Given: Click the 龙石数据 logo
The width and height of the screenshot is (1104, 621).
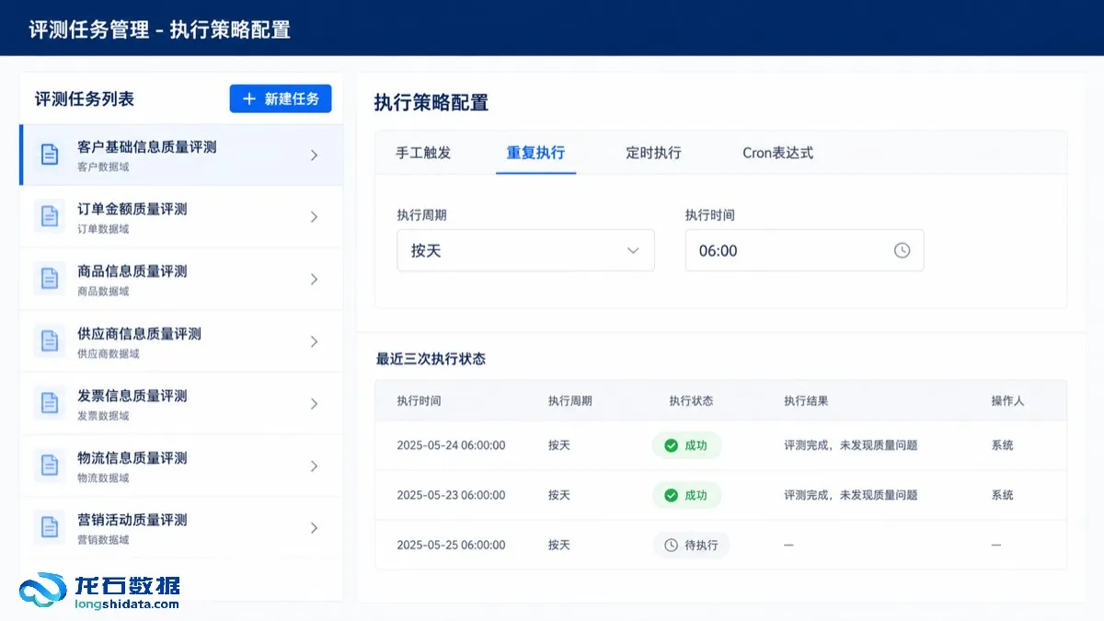Looking at the screenshot, I should point(99,591).
